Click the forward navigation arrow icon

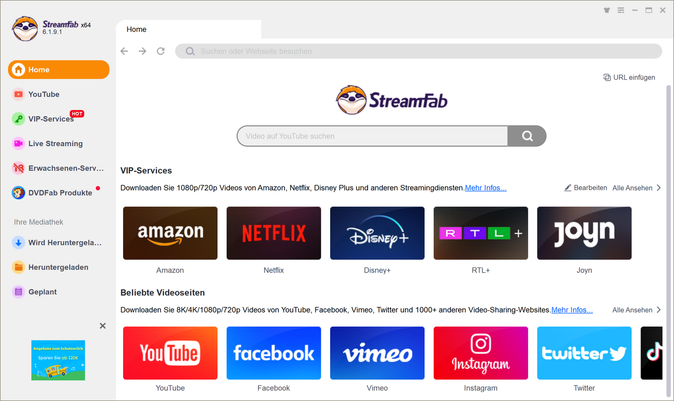pos(142,51)
